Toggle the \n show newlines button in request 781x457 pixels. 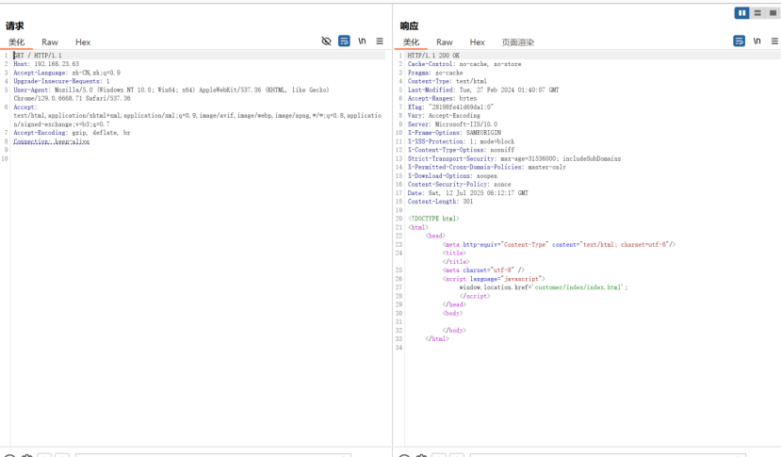point(362,41)
